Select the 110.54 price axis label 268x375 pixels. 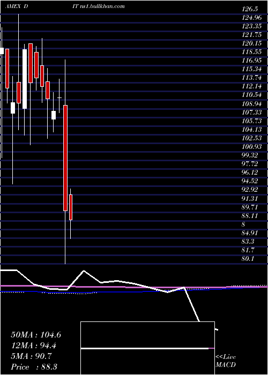(251, 95)
